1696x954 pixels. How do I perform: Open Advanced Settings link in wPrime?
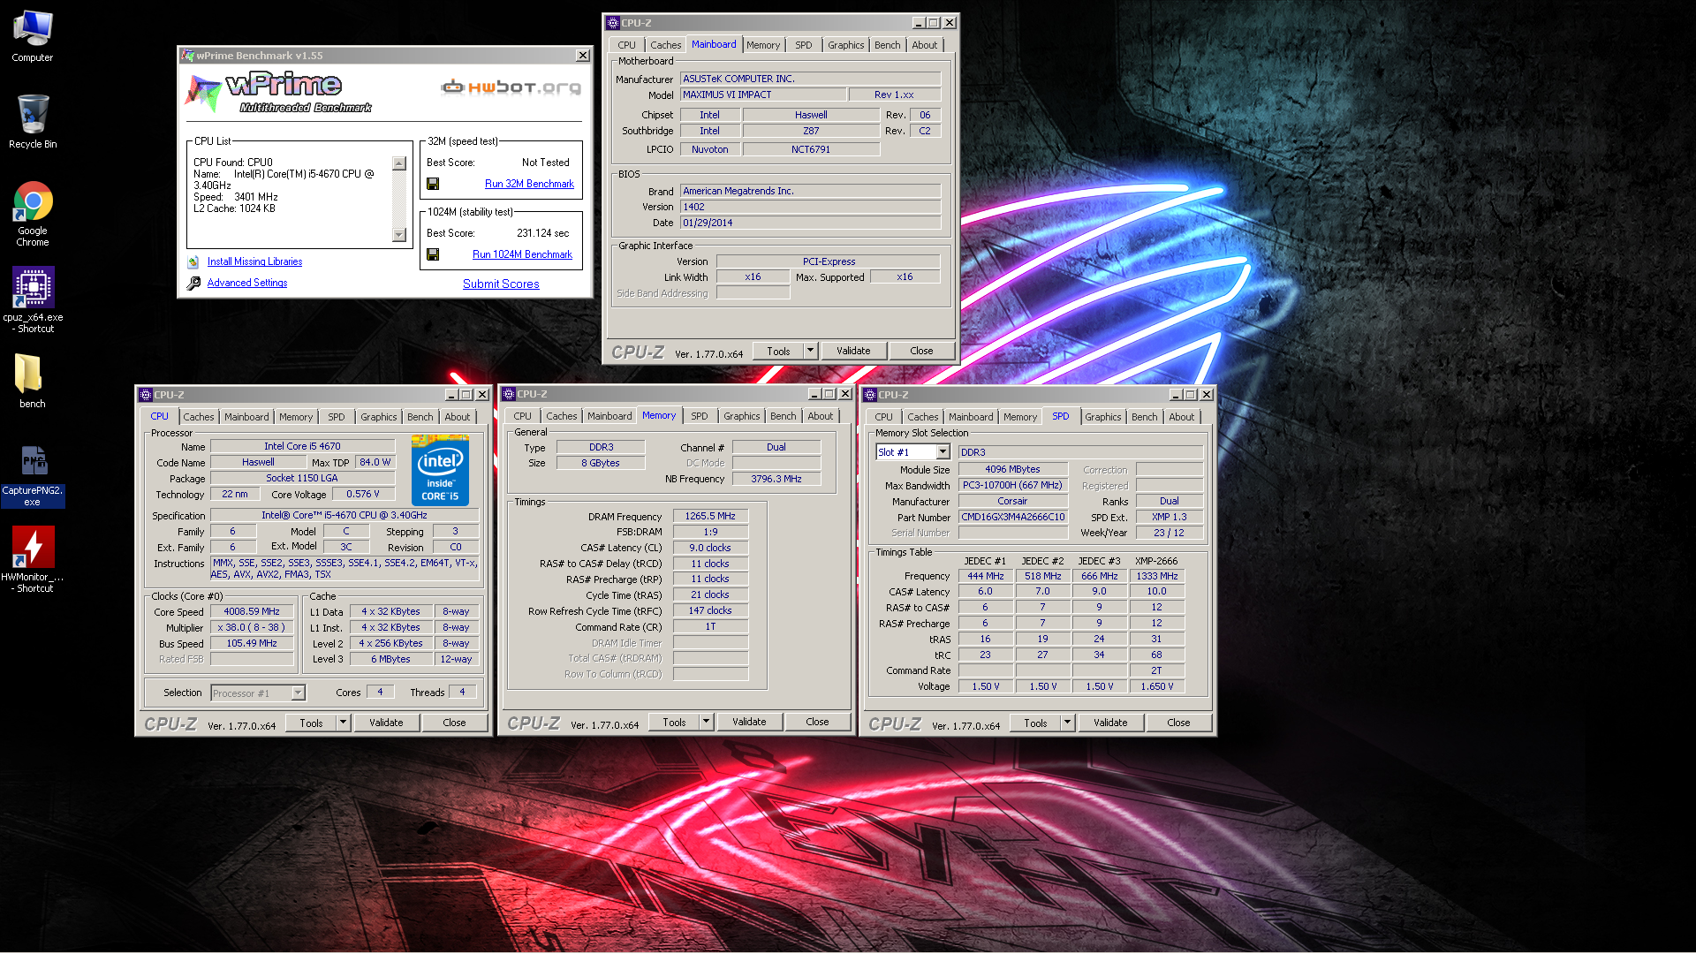pos(247,283)
